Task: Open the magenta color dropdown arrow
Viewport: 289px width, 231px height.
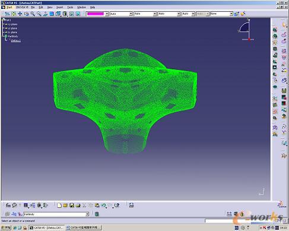Action: click(107, 14)
